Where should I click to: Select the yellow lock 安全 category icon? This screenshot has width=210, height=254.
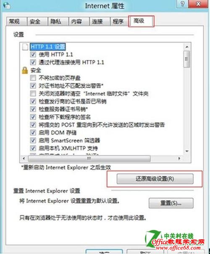[x=25, y=71]
